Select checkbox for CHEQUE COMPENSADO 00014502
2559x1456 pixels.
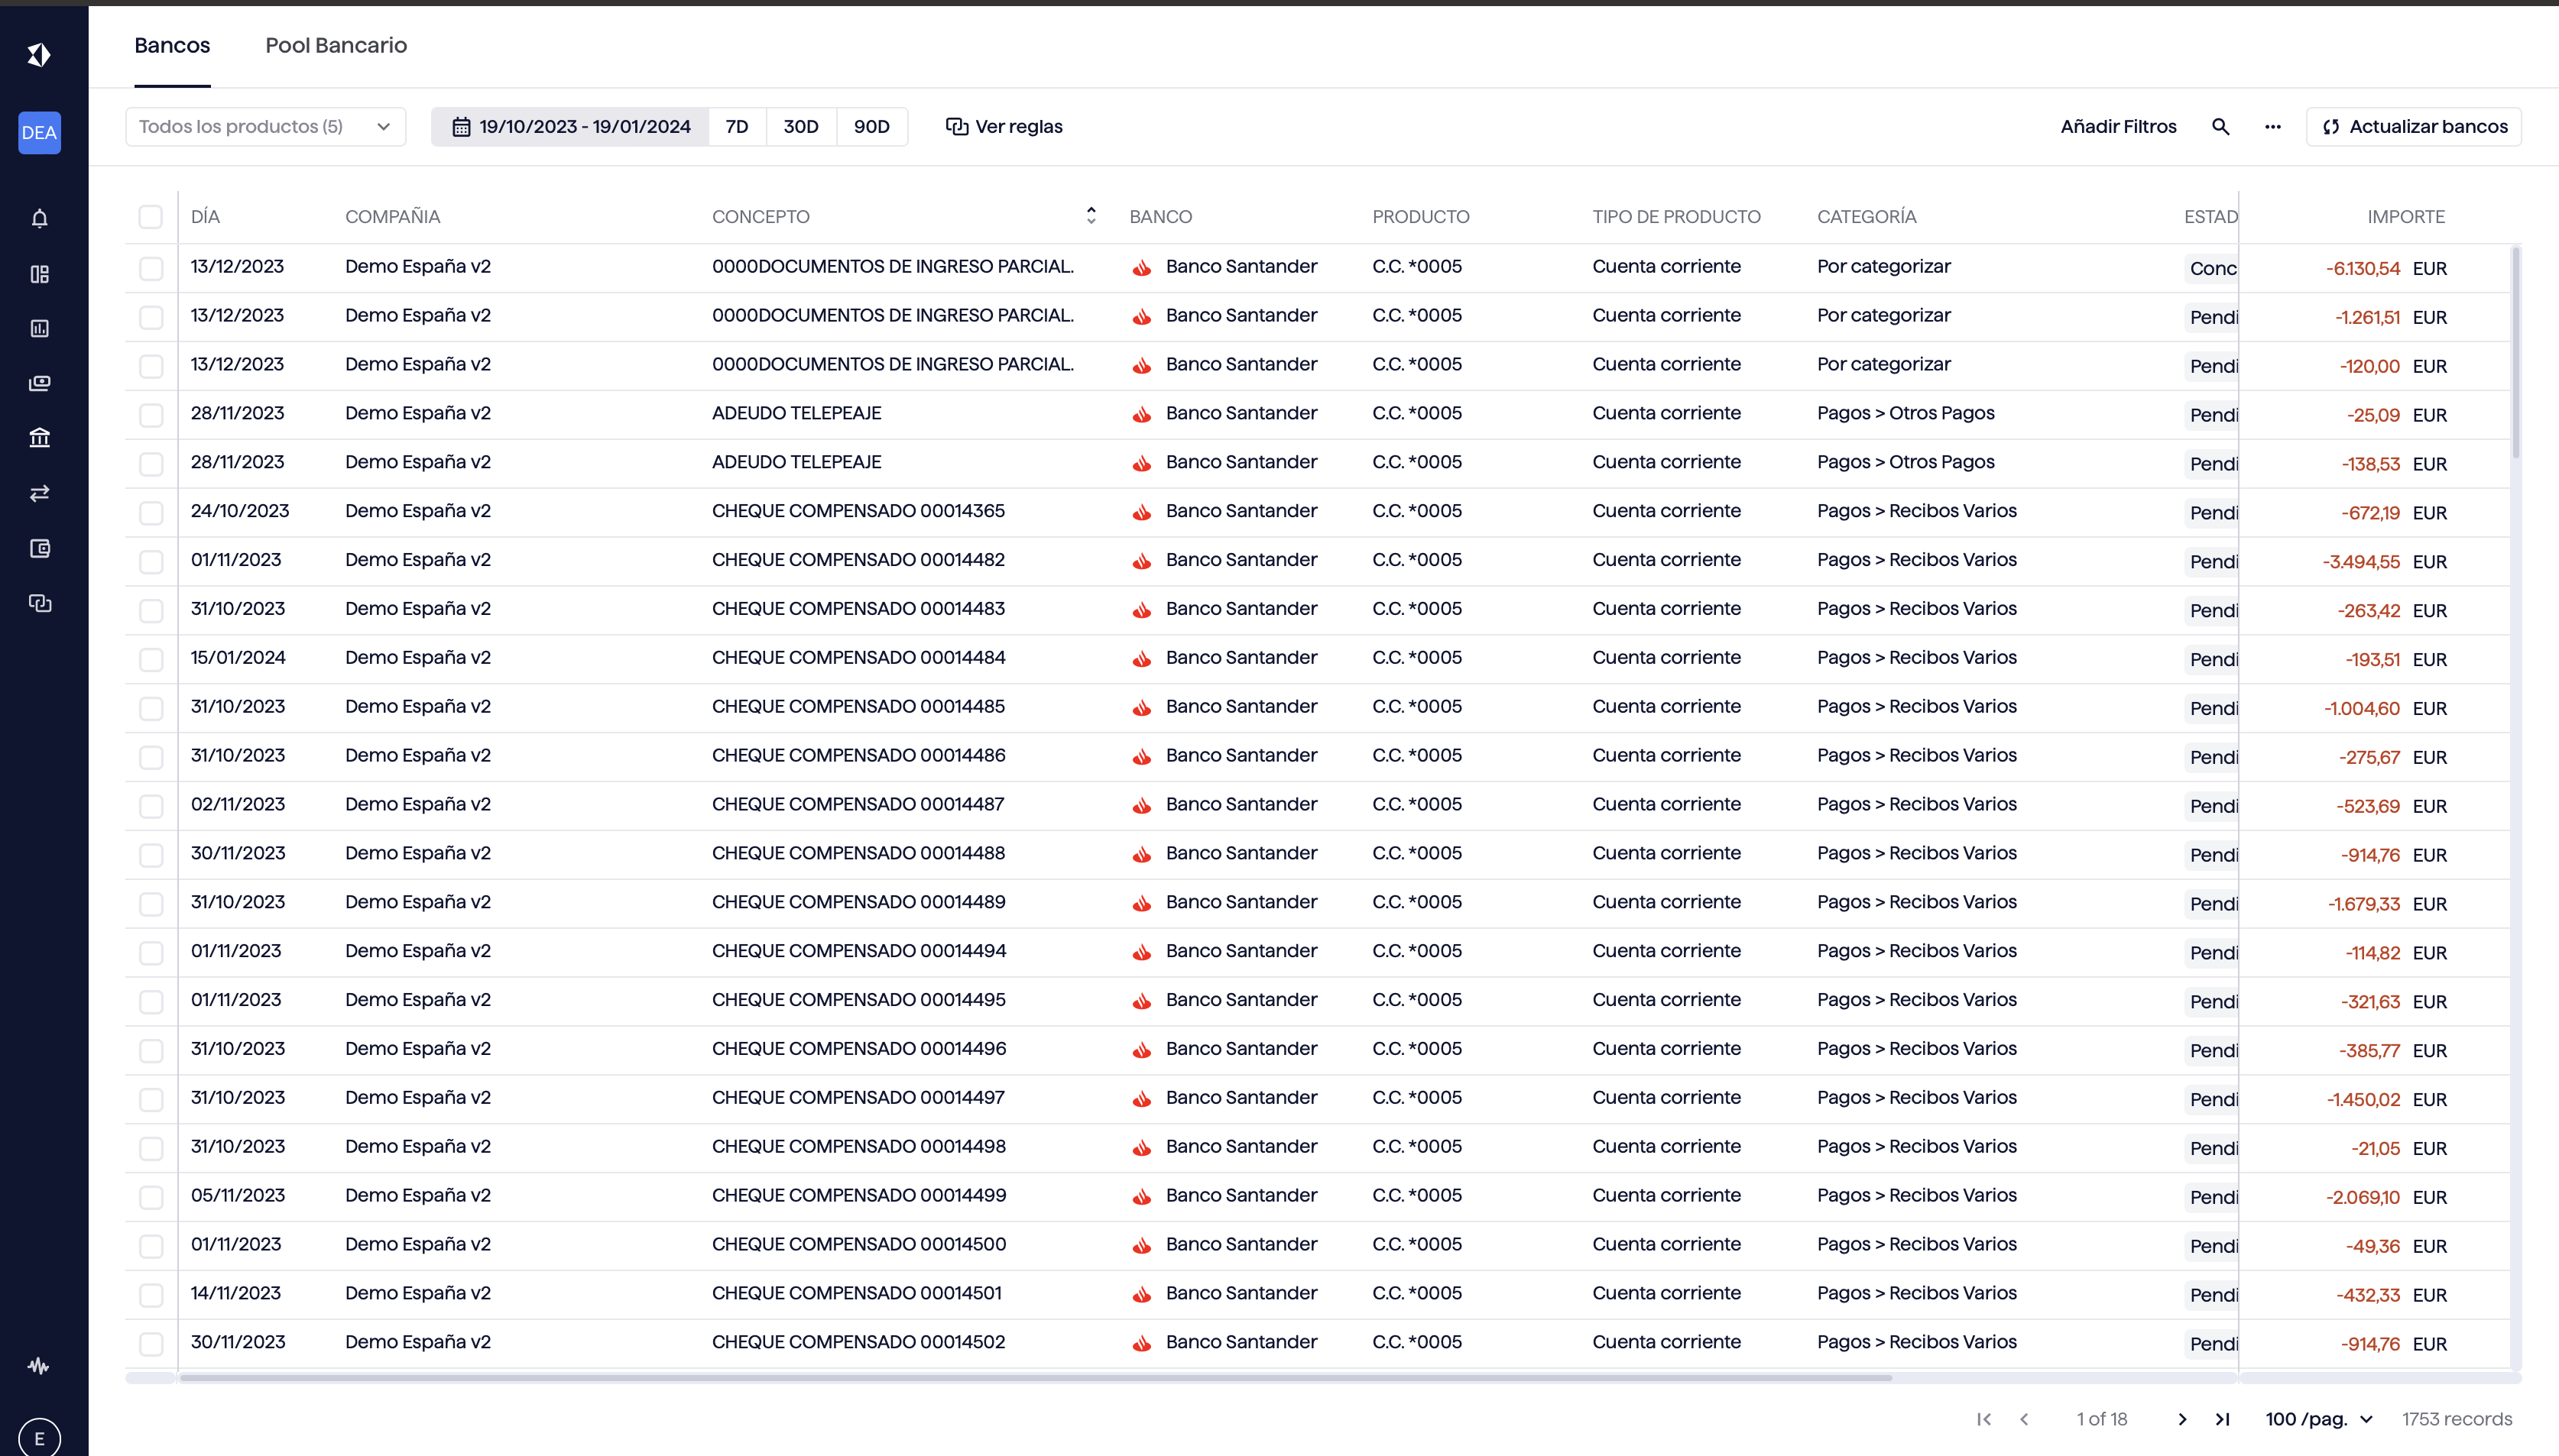coord(151,1344)
